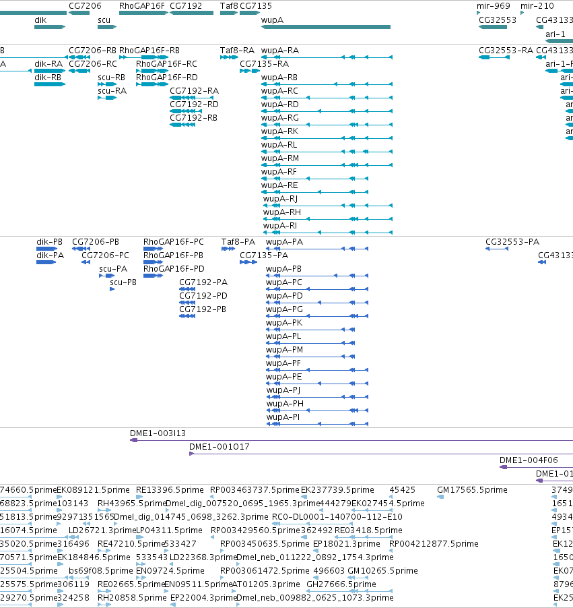Select the CG7192-RD transcript label

(x=194, y=104)
